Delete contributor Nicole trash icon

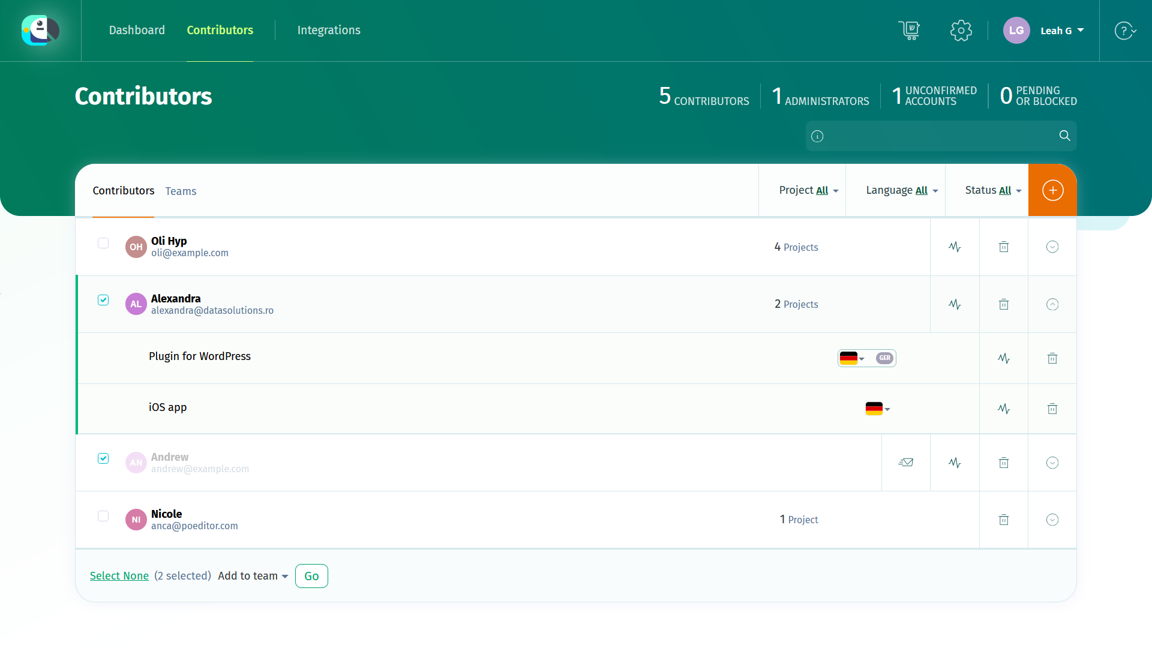[x=1004, y=520]
